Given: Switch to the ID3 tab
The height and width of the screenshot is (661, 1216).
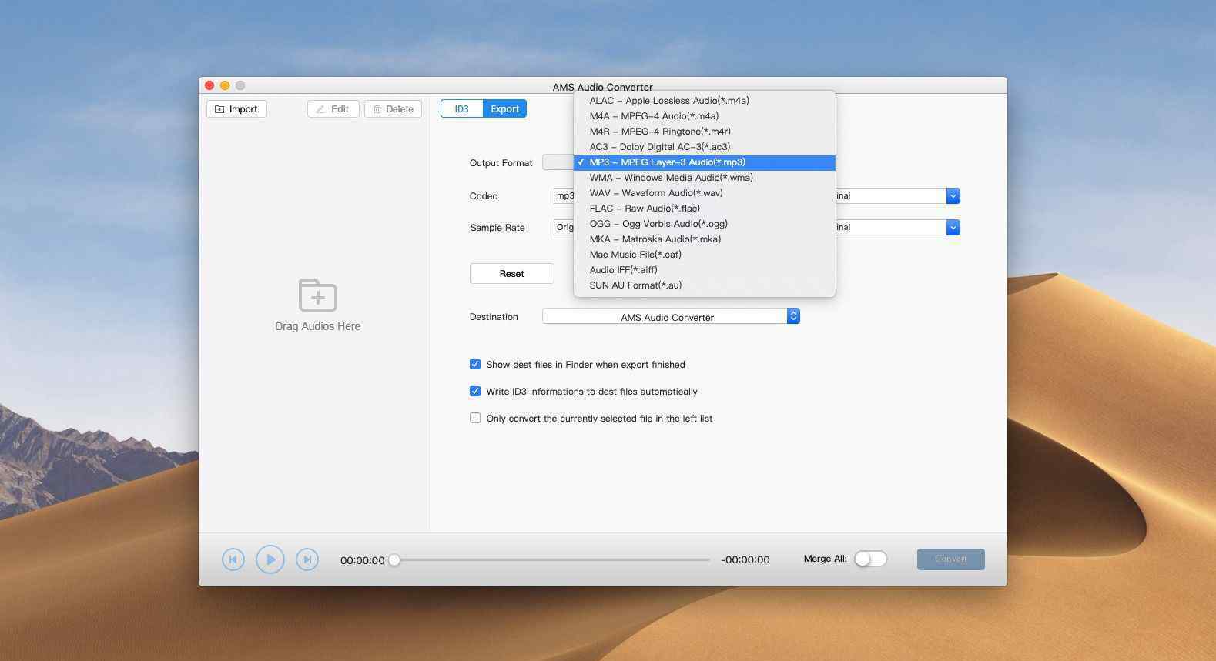Looking at the screenshot, I should pyautogui.click(x=461, y=109).
